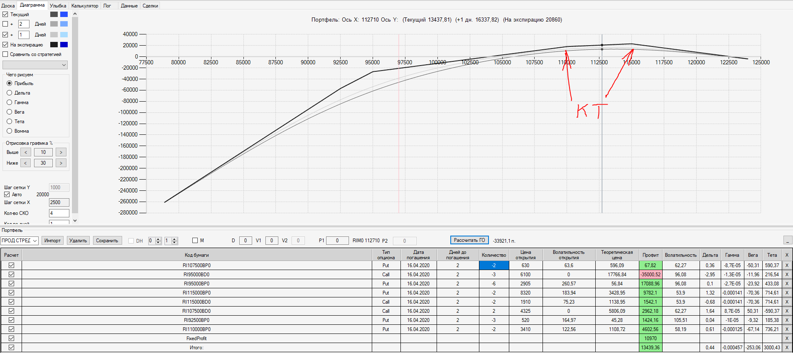Switch to the Доска tab
Screen dimensions: 793x353
coord(8,6)
